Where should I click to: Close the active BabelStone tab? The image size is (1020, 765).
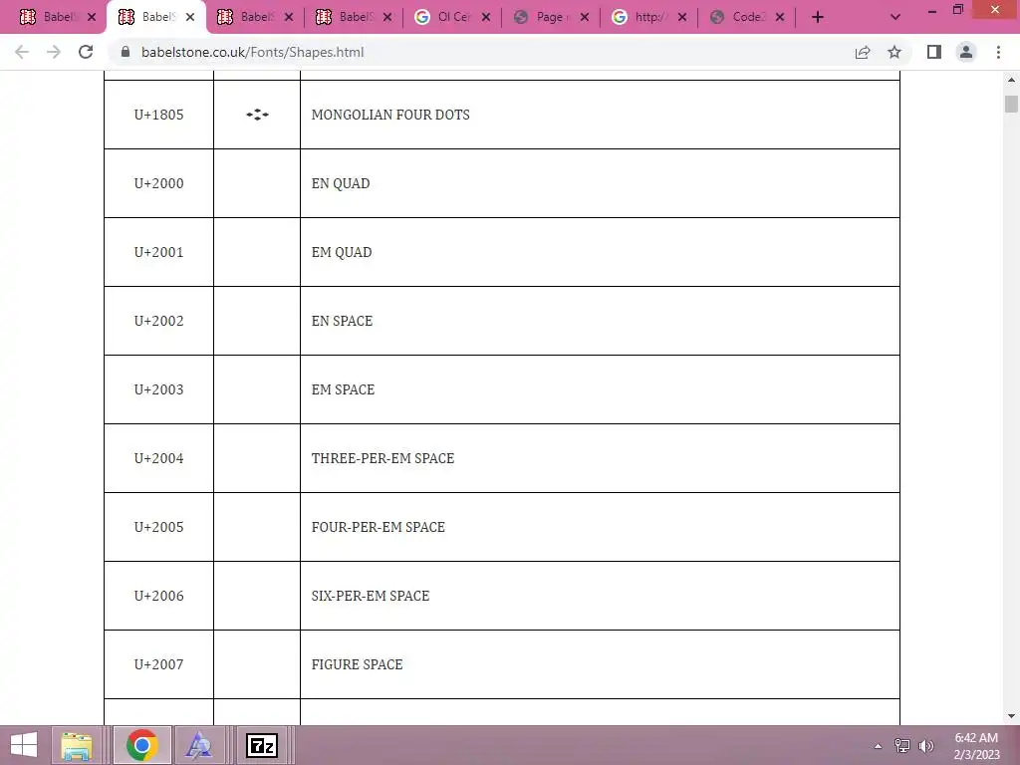(x=190, y=18)
